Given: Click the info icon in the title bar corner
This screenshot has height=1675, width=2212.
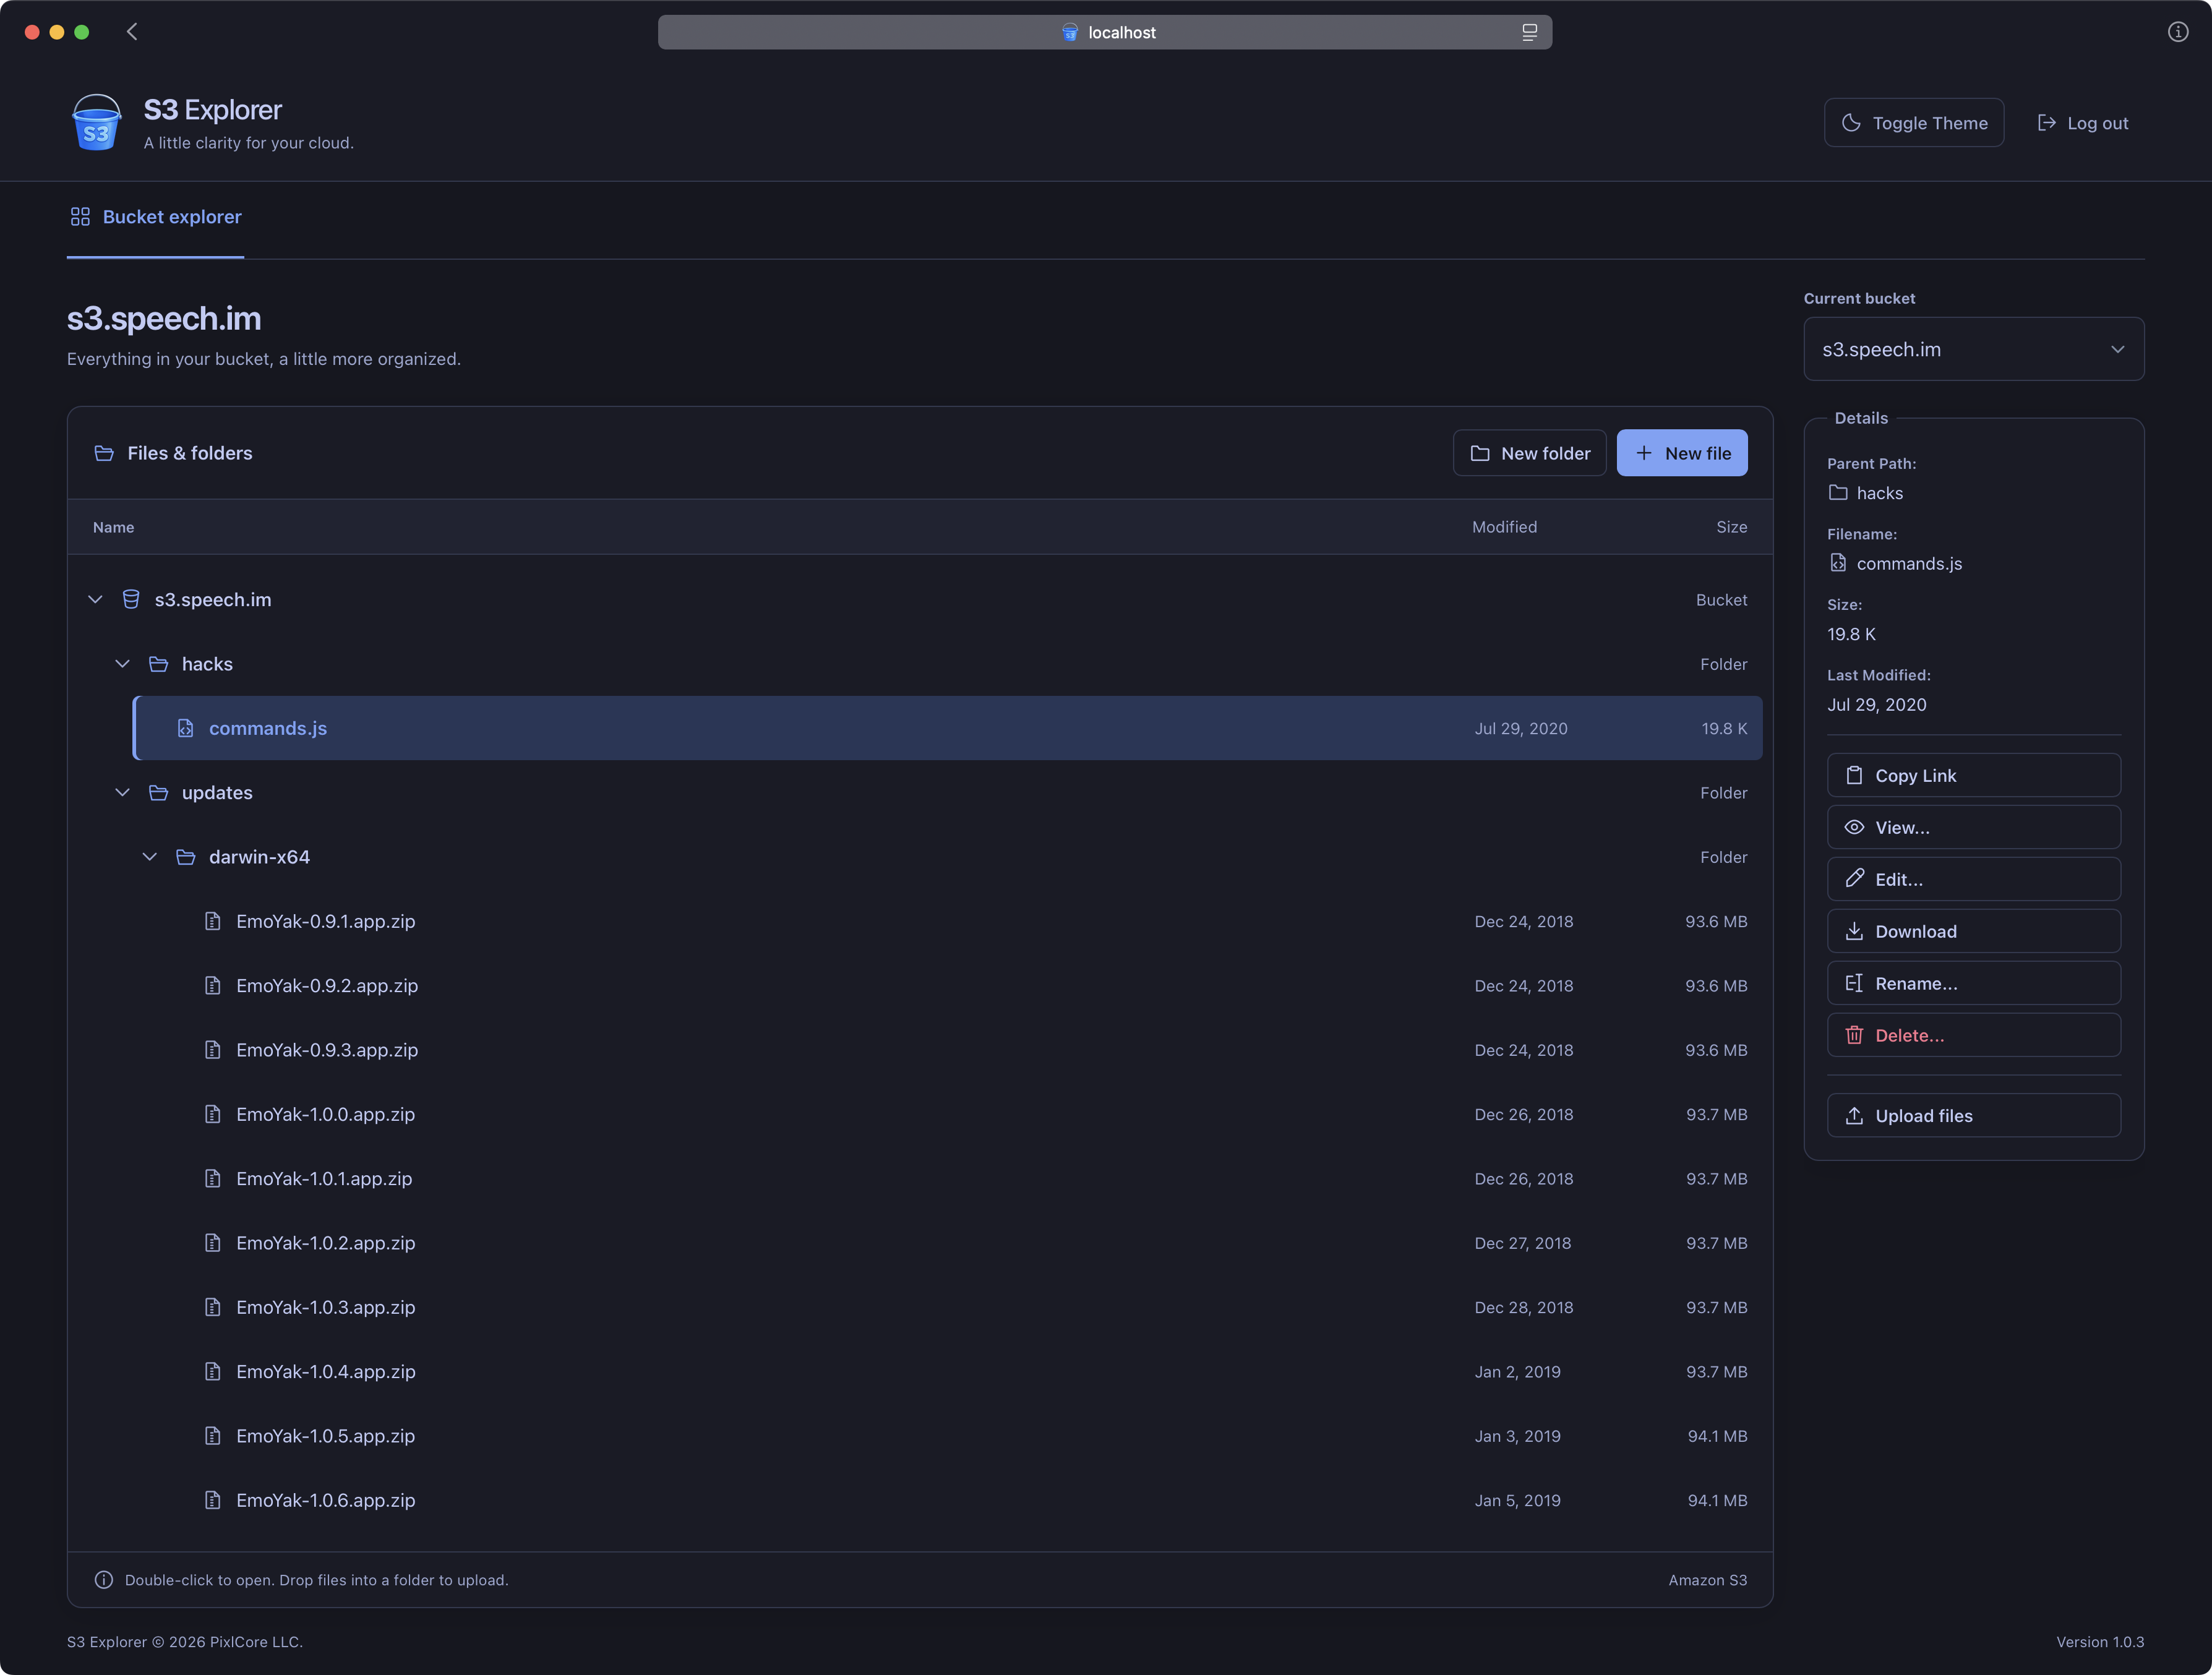Looking at the screenshot, I should [x=2177, y=32].
